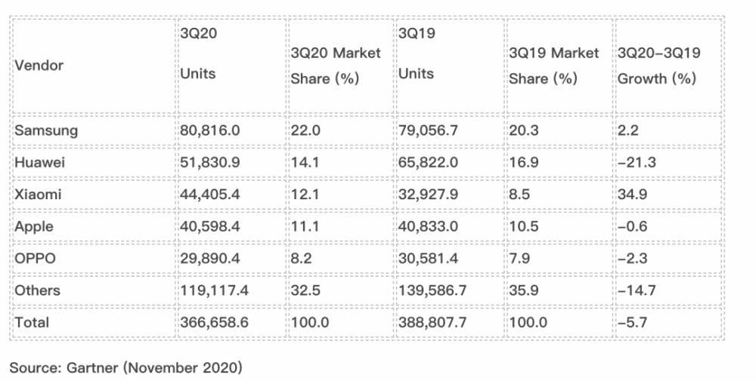Click the 3Q20–3Q19 Growth header
Image resolution: width=756 pixels, height=381 pixels.
click(x=659, y=66)
